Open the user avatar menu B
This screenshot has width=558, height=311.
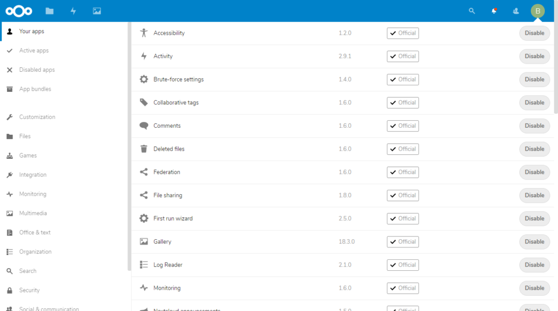point(538,11)
